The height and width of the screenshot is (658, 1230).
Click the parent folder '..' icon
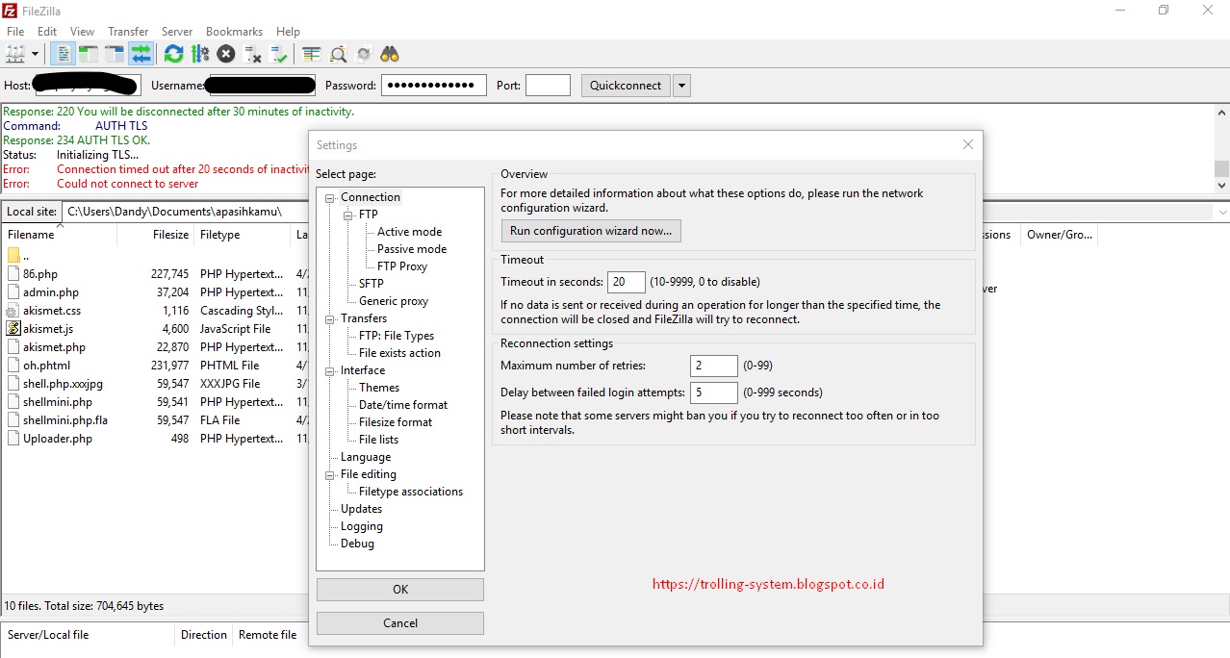(x=13, y=256)
